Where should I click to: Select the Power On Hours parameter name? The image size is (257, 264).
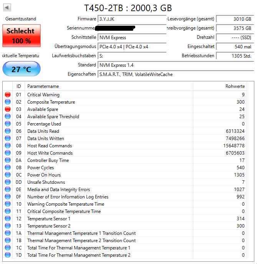coord(44,175)
